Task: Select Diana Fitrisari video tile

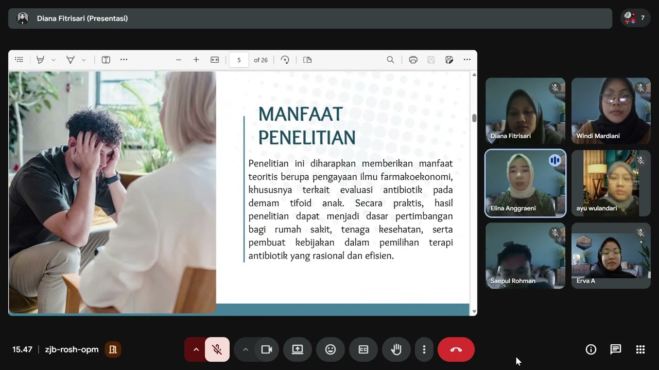Action: (525, 110)
